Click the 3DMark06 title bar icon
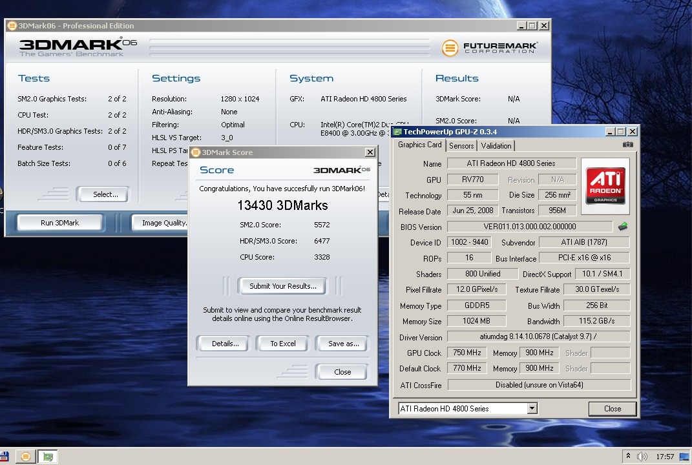692x465 pixels. pos(12,26)
